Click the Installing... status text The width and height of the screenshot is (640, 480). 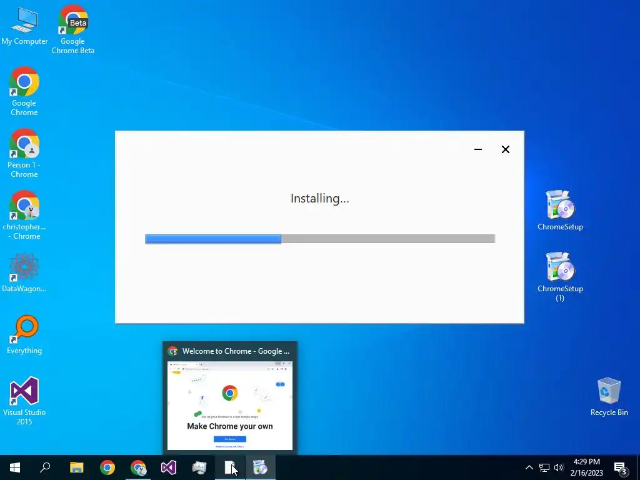tap(319, 198)
